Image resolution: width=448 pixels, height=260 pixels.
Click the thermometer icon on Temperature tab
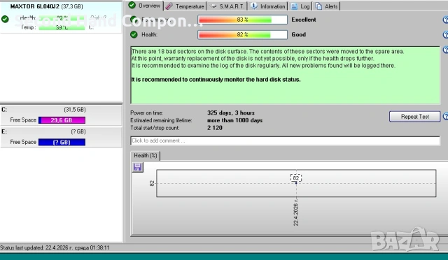[x=169, y=6]
